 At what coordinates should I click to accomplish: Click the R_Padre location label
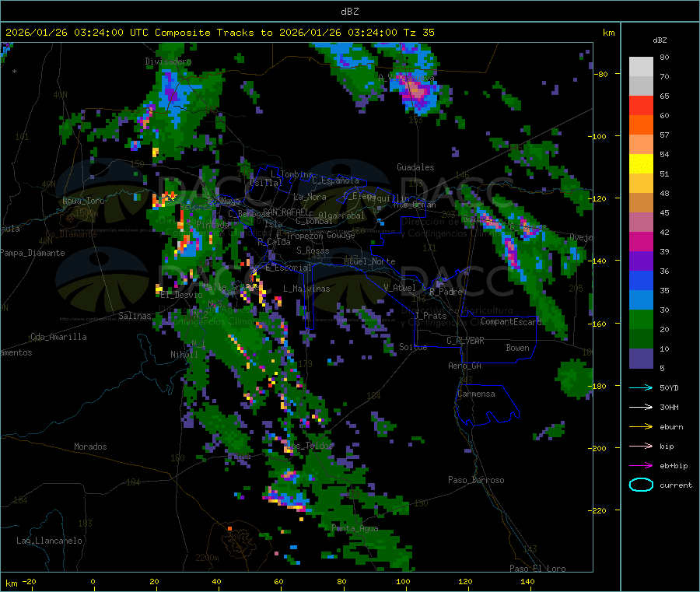tap(446, 292)
